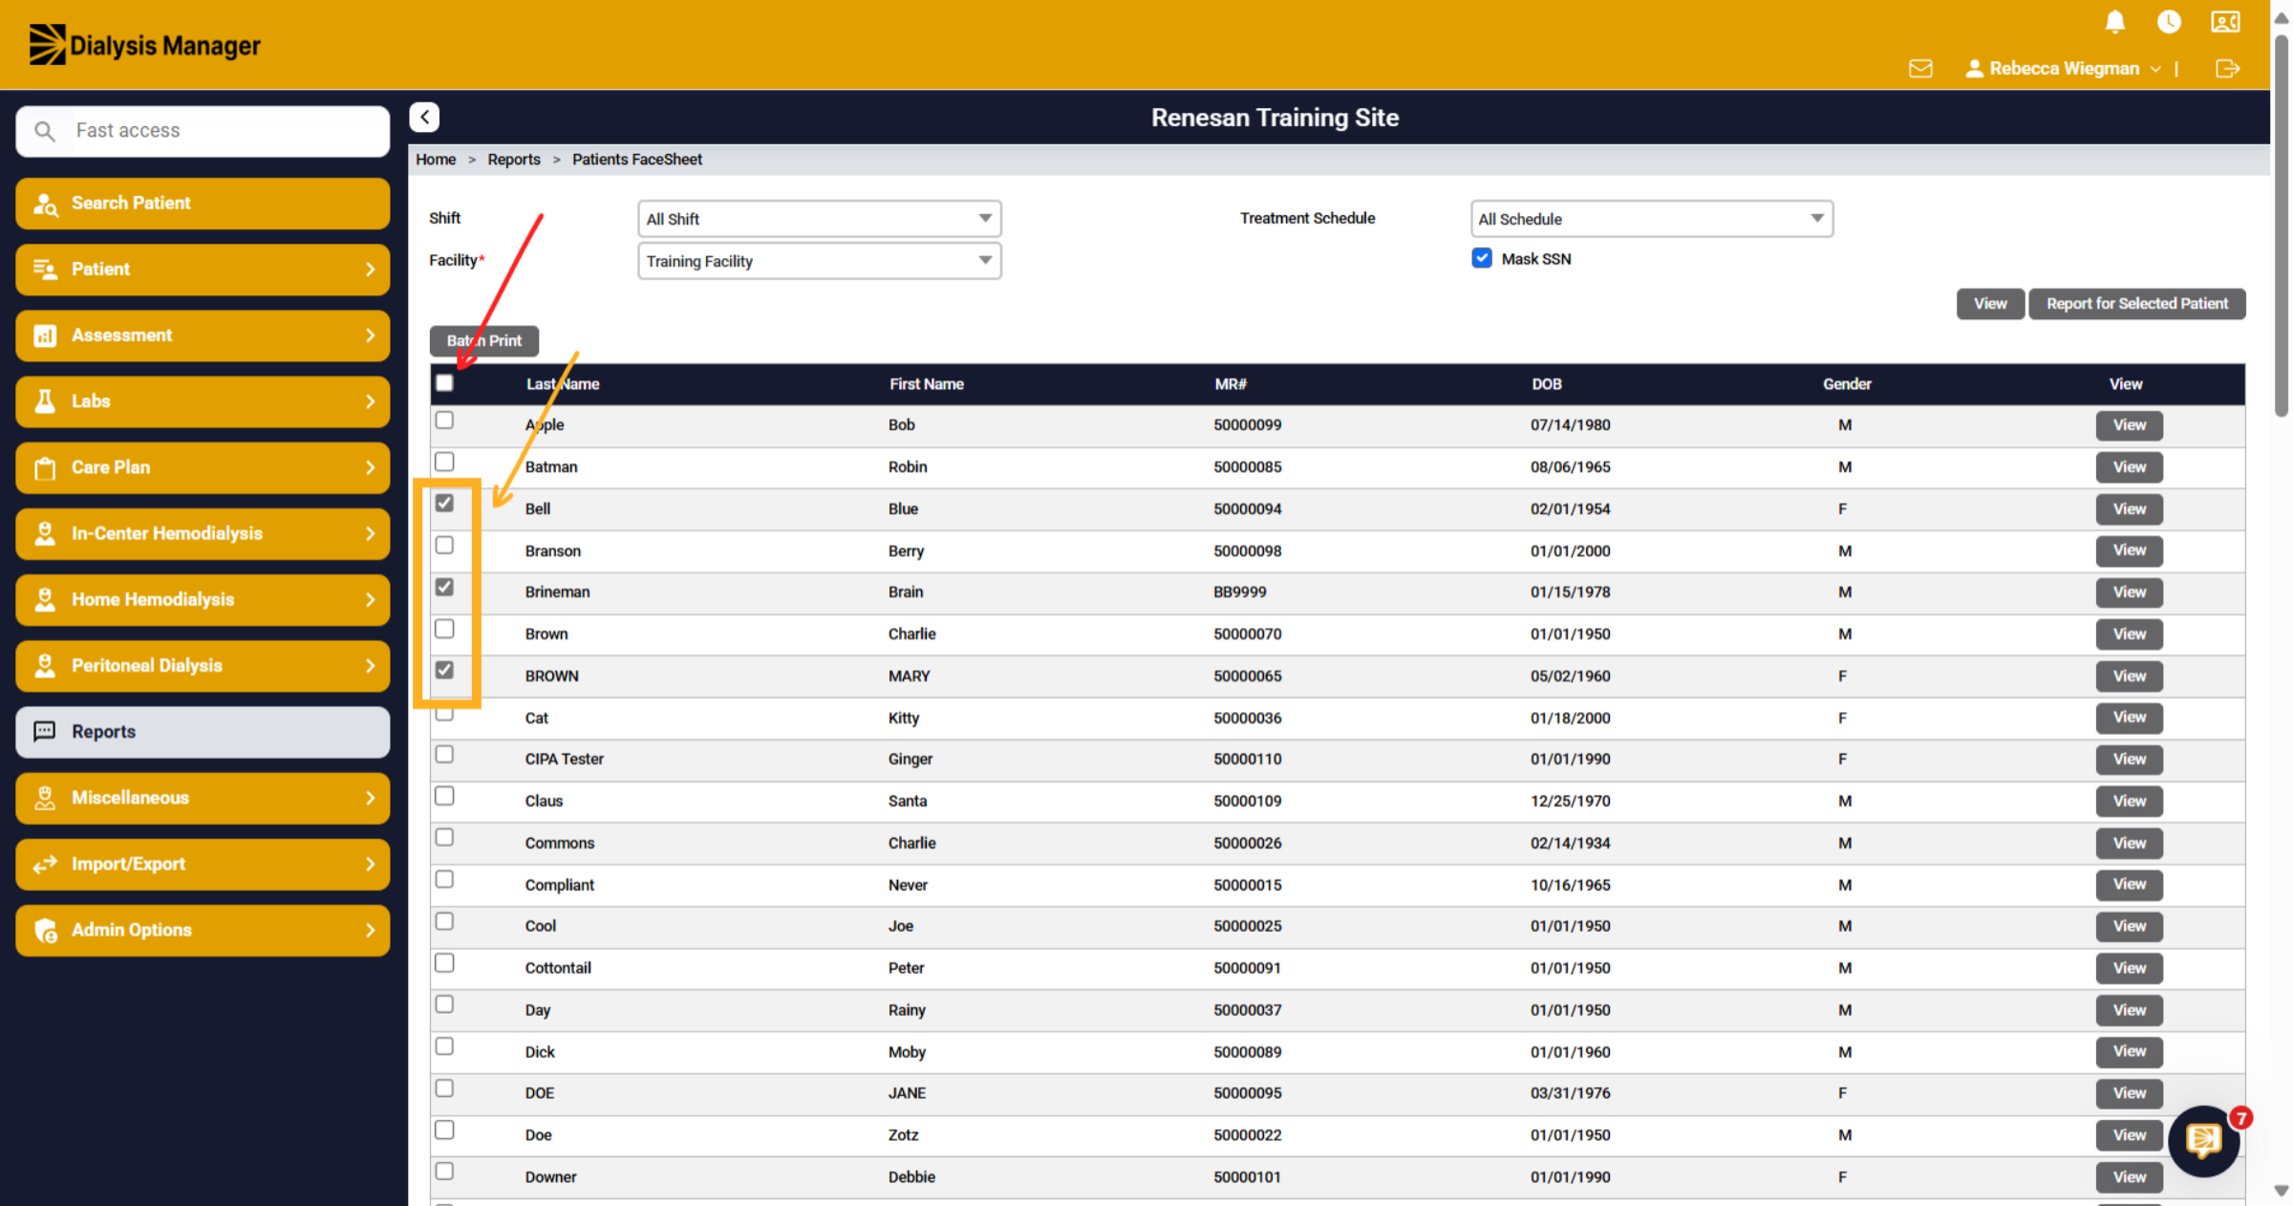Open the contact card icon in header
This screenshot has width=2293, height=1206.
coord(2225,22)
